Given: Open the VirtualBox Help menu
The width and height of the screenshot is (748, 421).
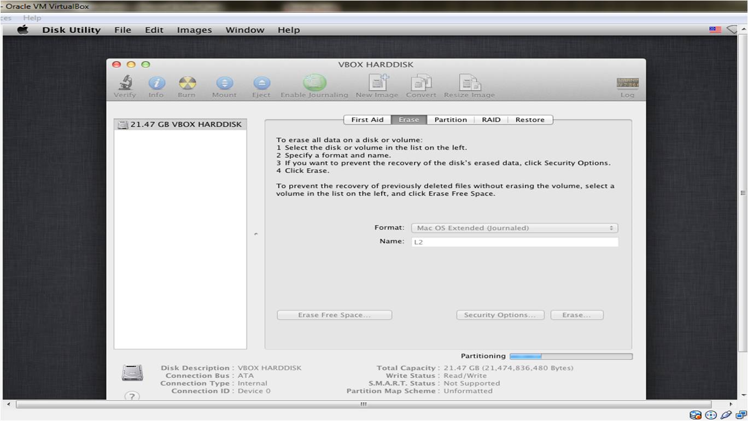Looking at the screenshot, I should (32, 18).
